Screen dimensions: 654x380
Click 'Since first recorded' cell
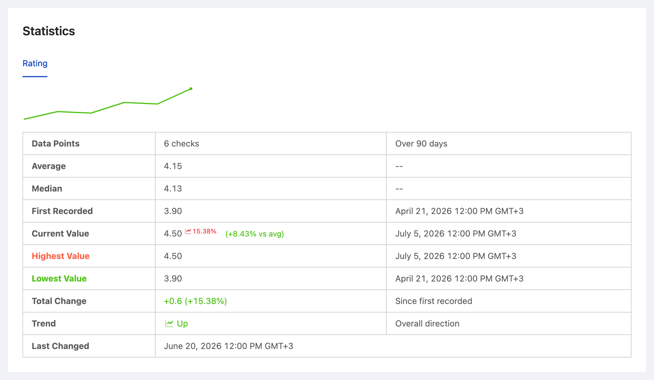click(x=434, y=301)
